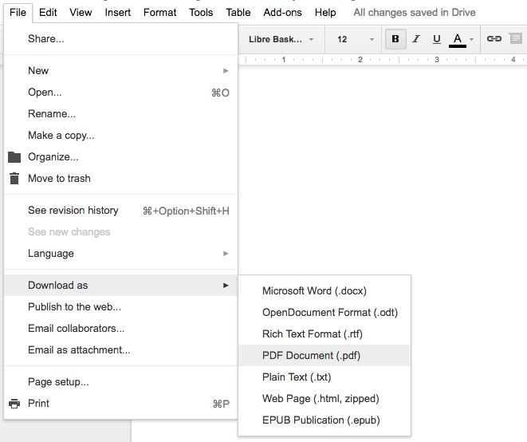The image size is (527, 442).
Task: Open Page setup...
Action: click(x=120, y=382)
